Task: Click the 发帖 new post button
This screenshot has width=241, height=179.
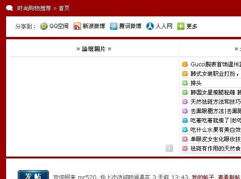Action: [x=33, y=175]
